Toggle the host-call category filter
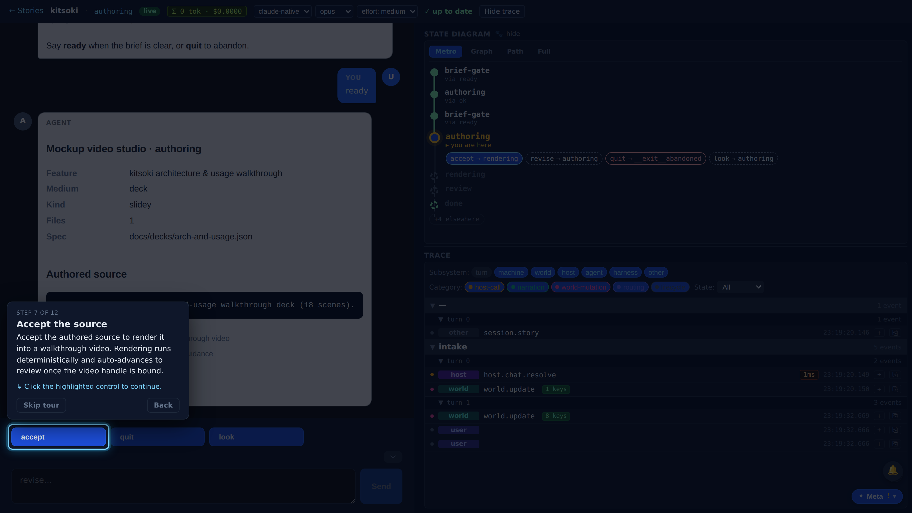 (x=484, y=287)
